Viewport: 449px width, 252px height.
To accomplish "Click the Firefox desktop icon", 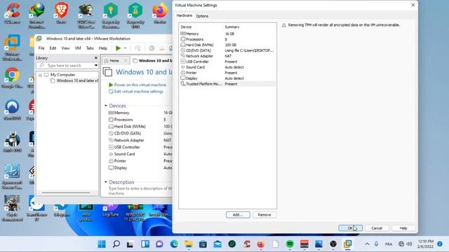I will tap(160, 13).
